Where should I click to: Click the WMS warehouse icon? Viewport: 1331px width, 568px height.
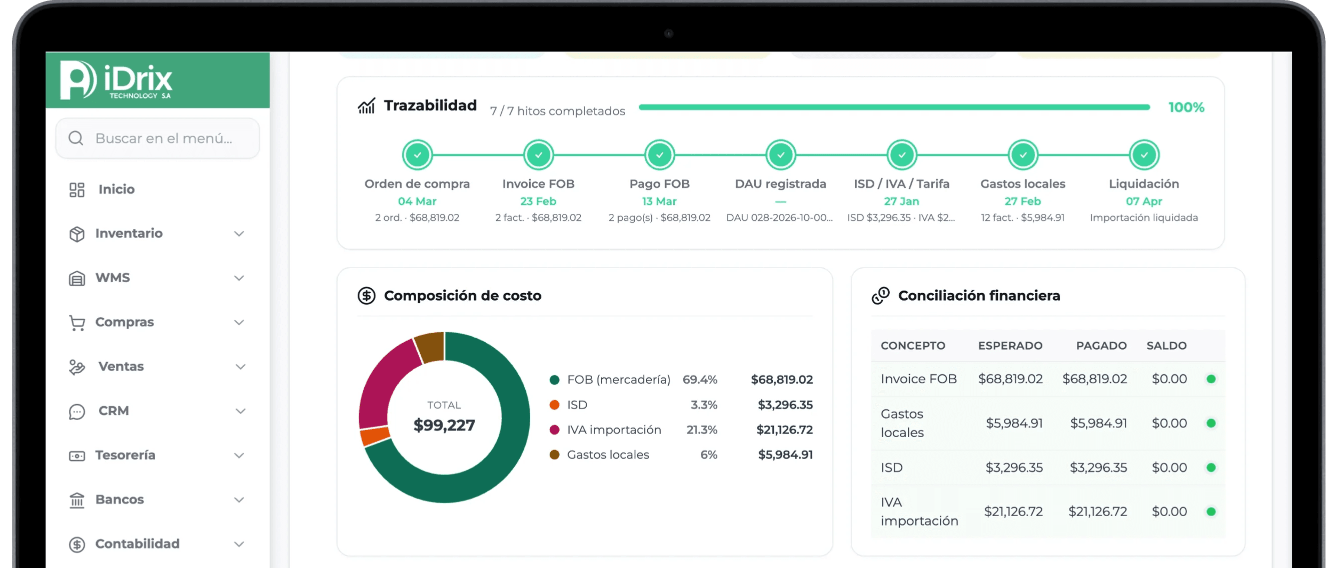(x=77, y=279)
